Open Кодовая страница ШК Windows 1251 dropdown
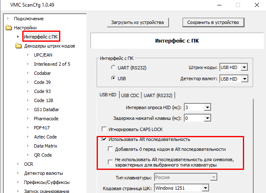The image size is (266, 193). pyautogui.click(x=205, y=188)
